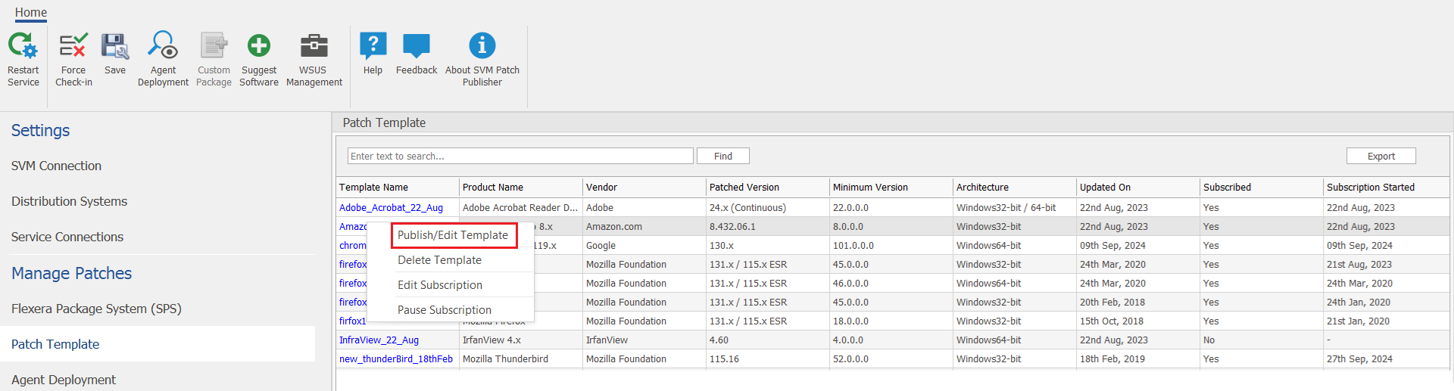Sort by Subscription Started column header
1454x391 pixels.
pyautogui.click(x=1386, y=187)
